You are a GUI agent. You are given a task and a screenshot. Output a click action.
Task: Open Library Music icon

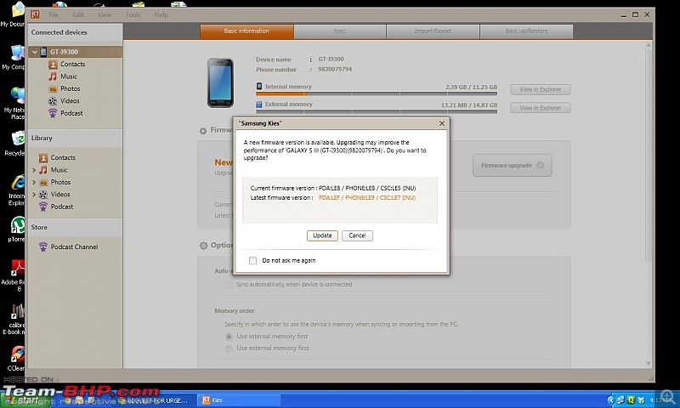pos(43,170)
